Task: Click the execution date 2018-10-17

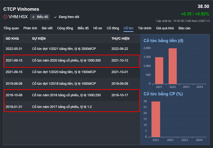Action: 120,95
